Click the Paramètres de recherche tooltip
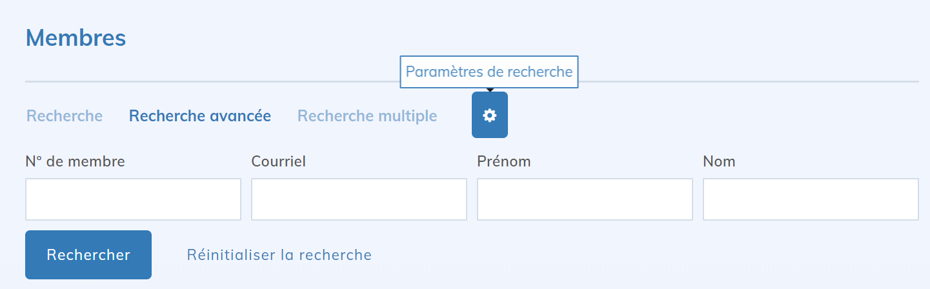This screenshot has height=289, width=930. tap(489, 72)
